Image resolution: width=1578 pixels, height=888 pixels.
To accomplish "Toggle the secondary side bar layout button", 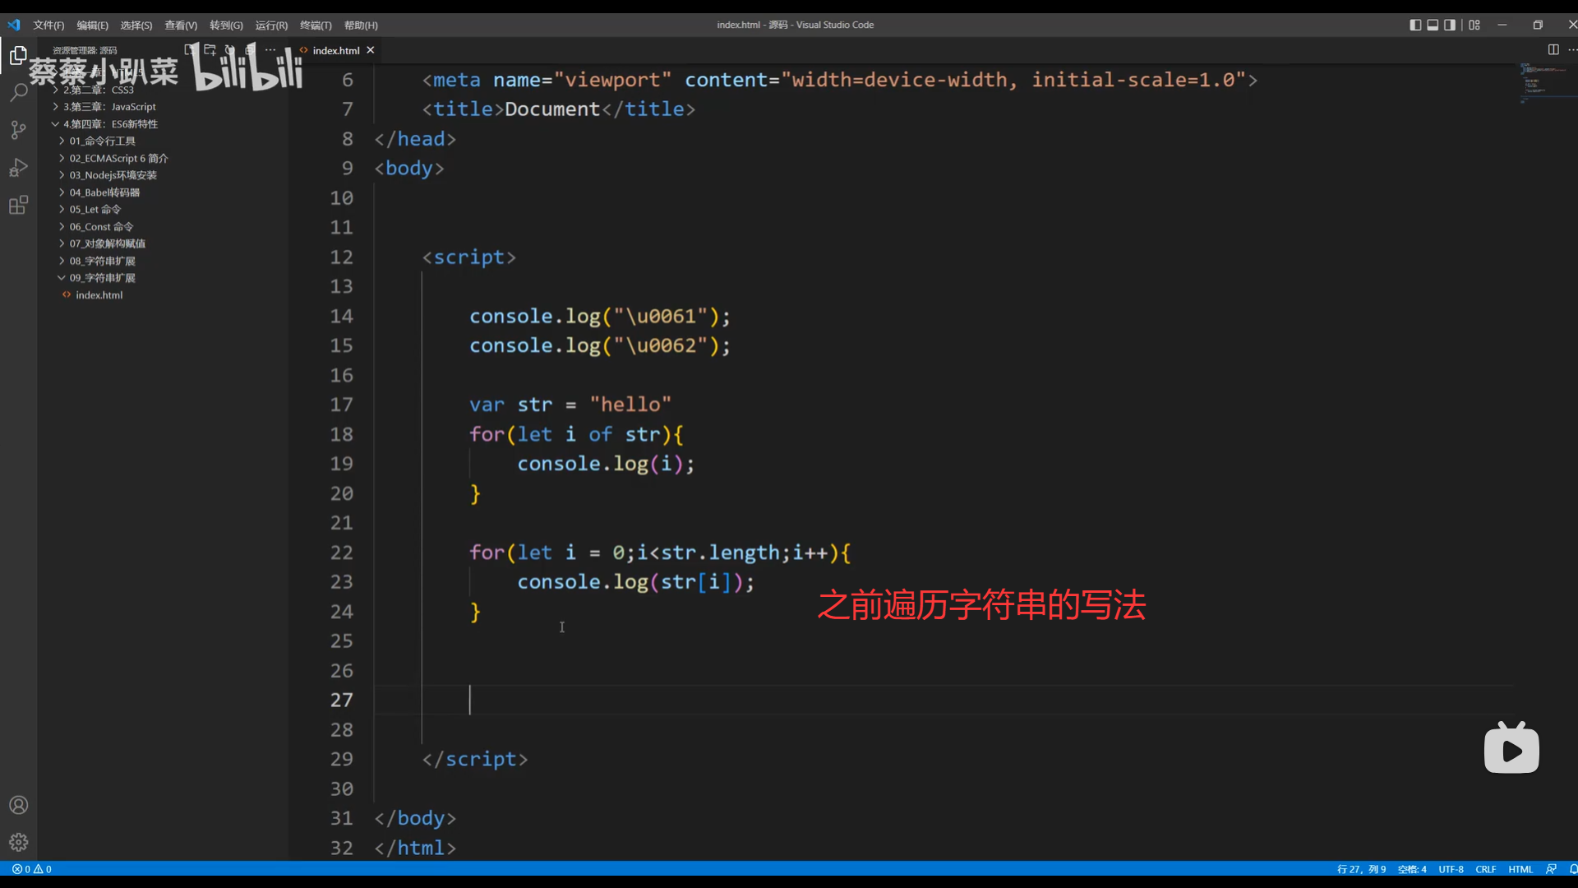I will [1450, 25].
